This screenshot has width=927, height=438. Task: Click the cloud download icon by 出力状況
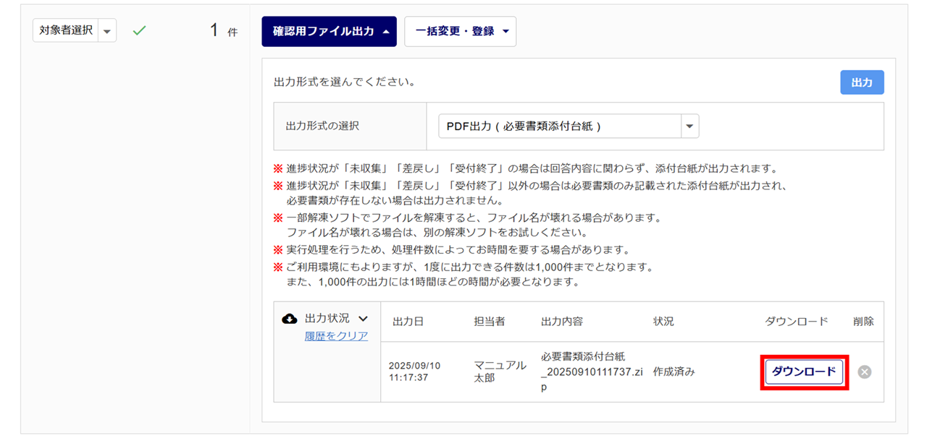[290, 319]
